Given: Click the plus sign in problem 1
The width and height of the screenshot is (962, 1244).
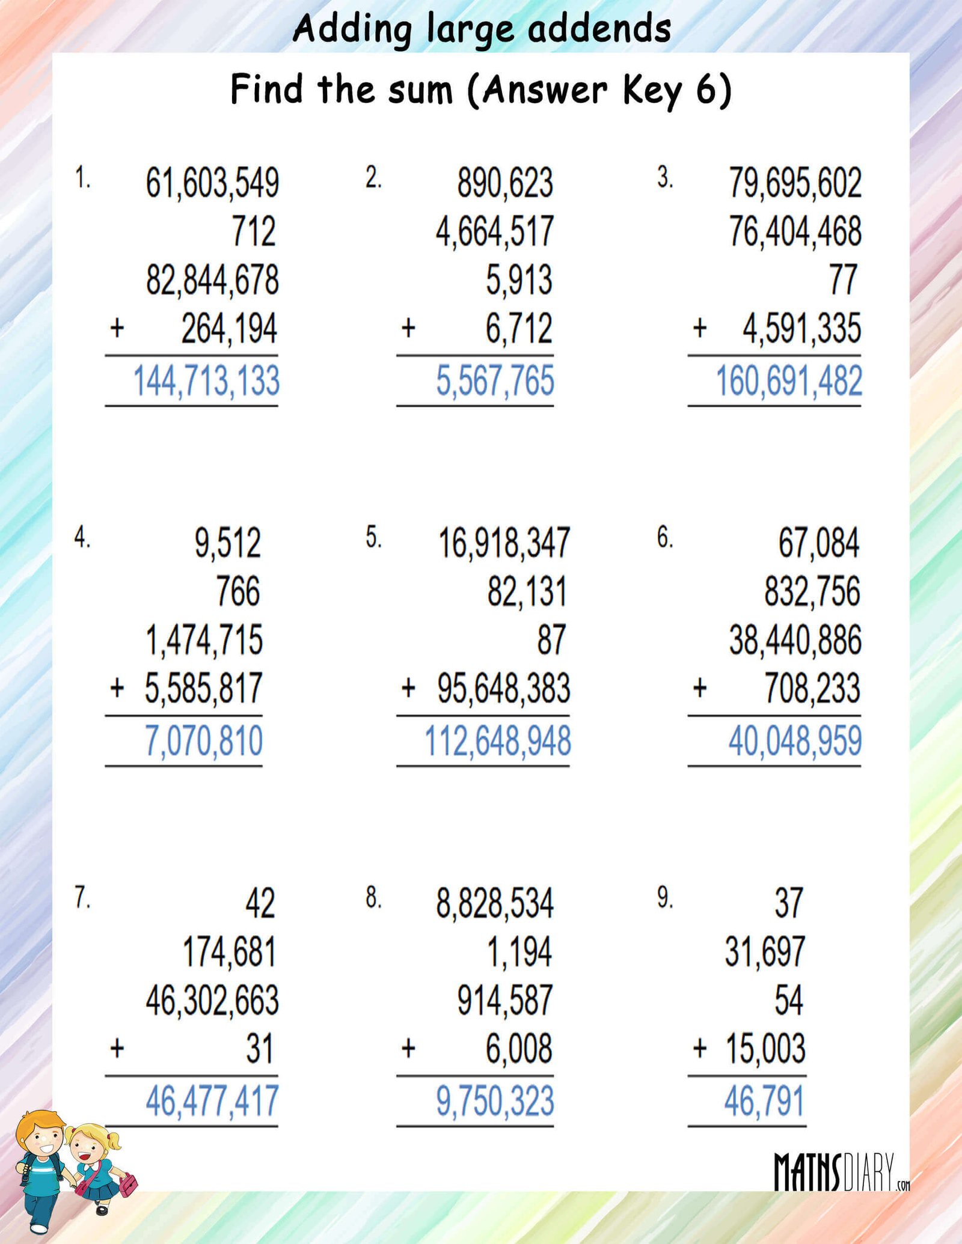Looking at the screenshot, I should pos(117,328).
